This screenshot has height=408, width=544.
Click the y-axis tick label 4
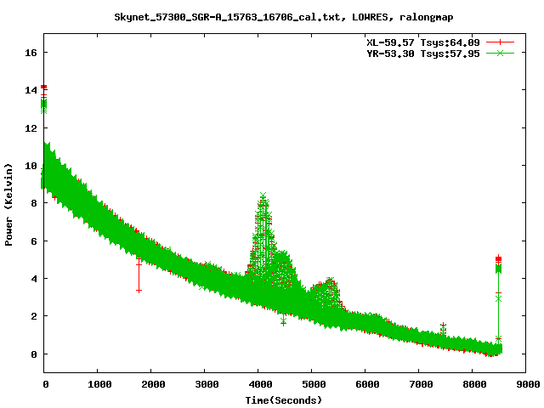coord(34,279)
